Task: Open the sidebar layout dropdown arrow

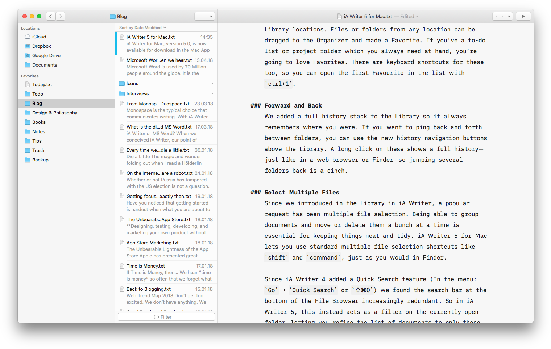Action: 211,16
